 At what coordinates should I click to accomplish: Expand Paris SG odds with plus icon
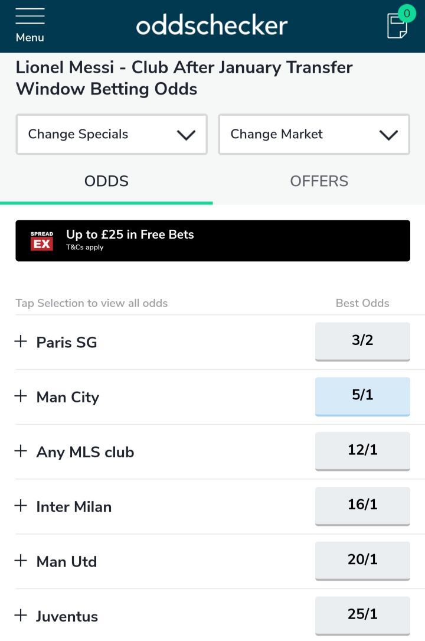21,341
